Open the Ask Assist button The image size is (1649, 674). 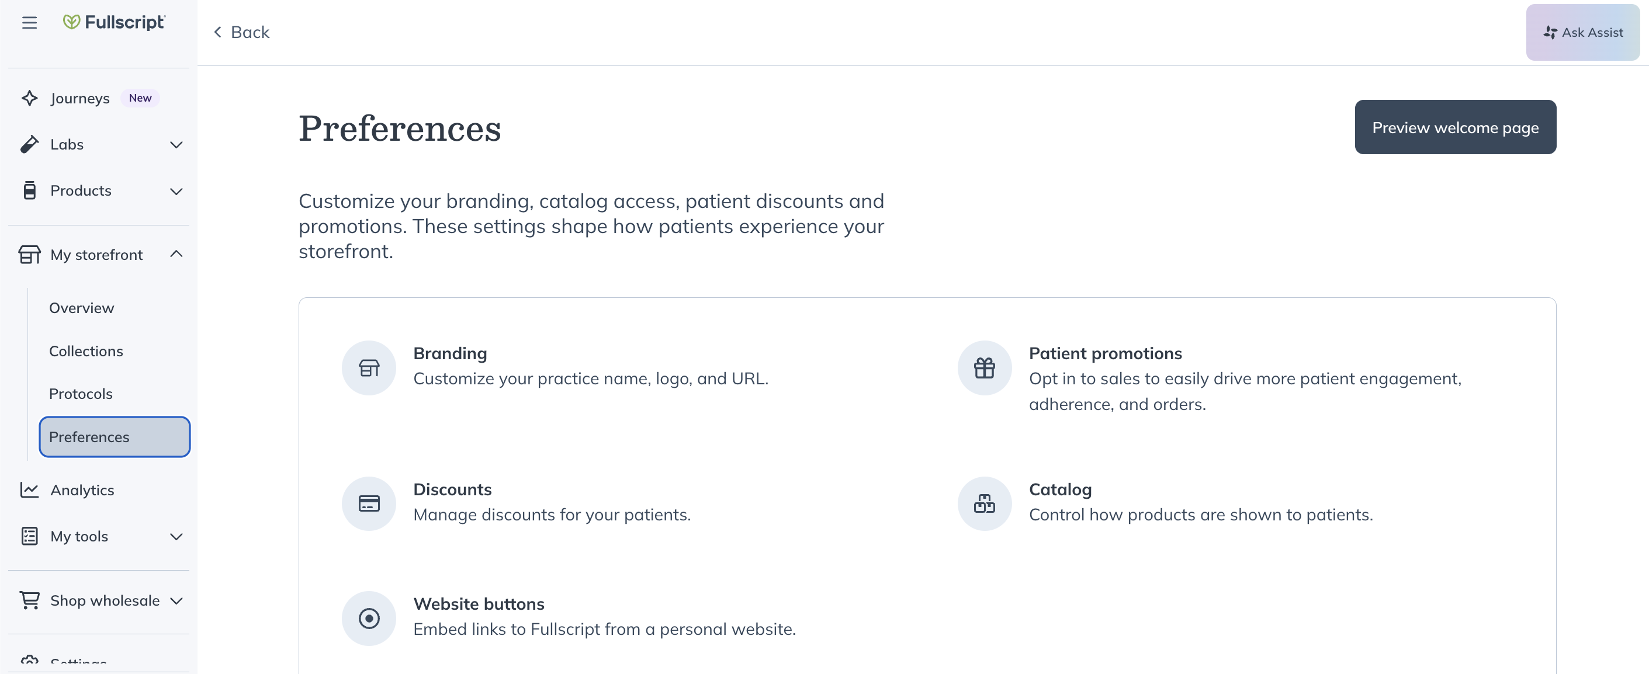pyautogui.click(x=1582, y=32)
